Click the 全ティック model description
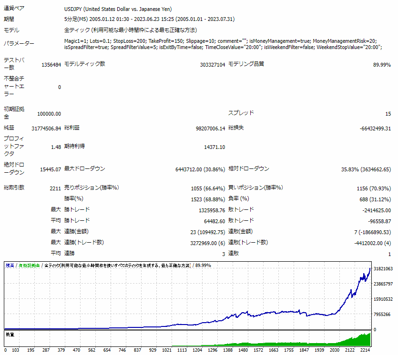The height and width of the screenshot is (355, 398). coord(131,30)
